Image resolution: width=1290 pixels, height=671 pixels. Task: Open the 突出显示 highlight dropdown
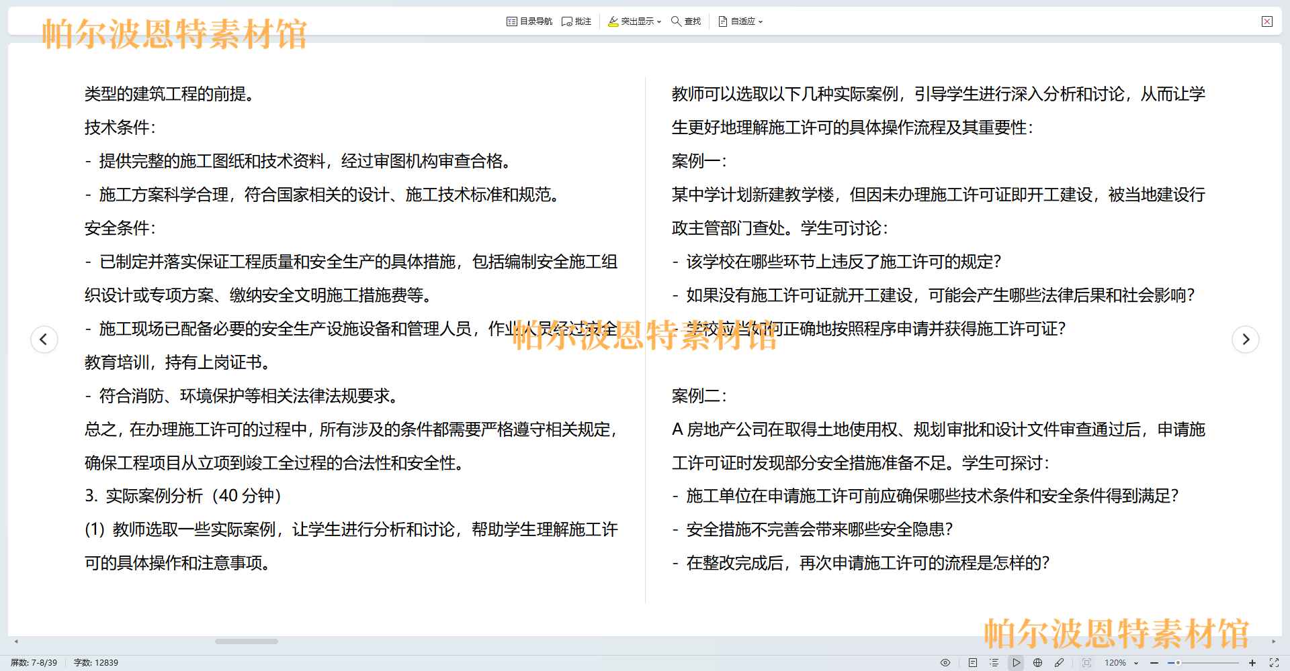tap(634, 21)
